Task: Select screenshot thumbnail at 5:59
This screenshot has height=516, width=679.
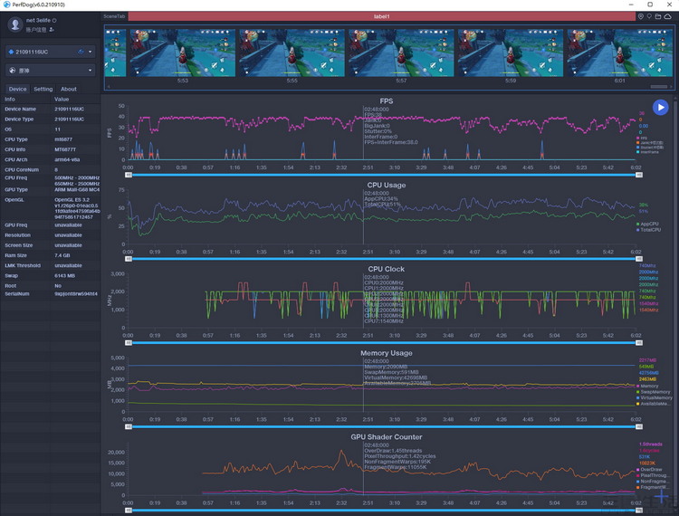Action: click(511, 53)
